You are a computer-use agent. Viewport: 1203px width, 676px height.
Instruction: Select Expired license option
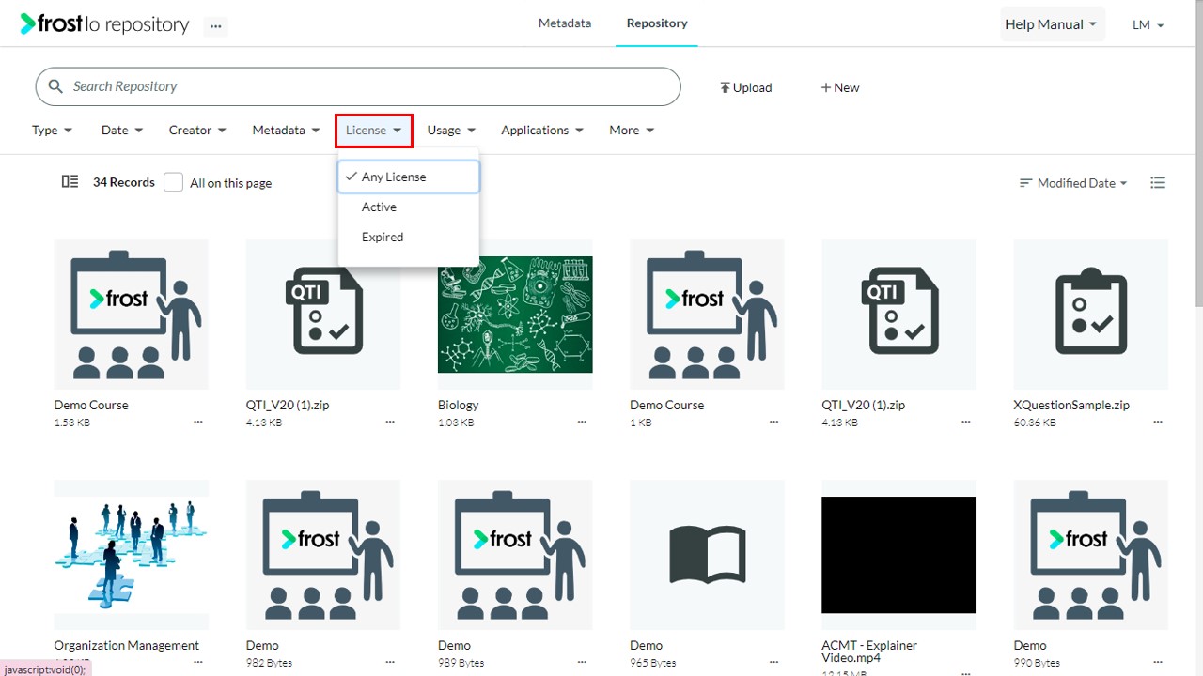click(x=409, y=237)
